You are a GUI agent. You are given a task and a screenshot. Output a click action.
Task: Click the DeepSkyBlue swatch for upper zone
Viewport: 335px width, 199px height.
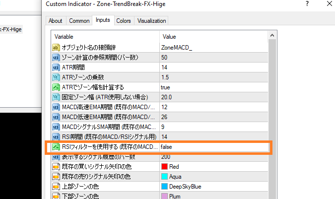tap(164, 187)
